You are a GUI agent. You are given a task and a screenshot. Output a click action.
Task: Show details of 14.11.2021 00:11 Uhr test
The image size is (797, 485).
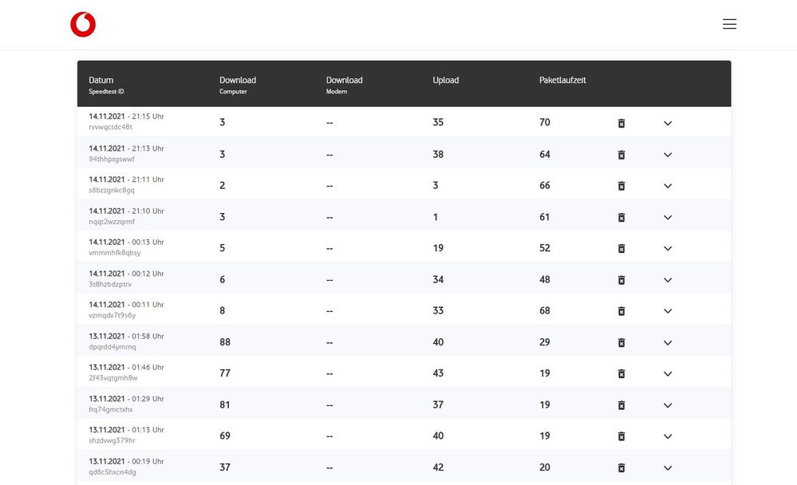pos(668,311)
